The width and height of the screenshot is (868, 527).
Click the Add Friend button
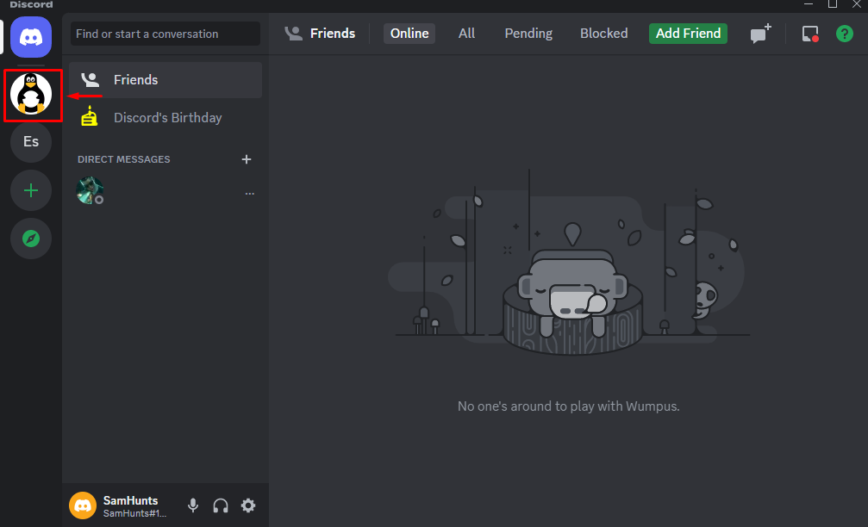[688, 34]
